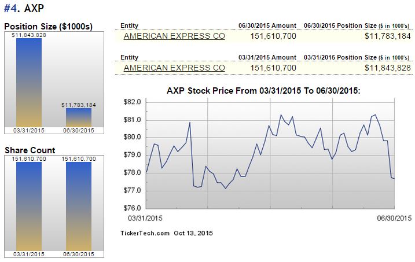Open AMERICAN EXPRESS CO link in 06/30/2015 table
The width and height of the screenshot is (415, 262).
174,37
